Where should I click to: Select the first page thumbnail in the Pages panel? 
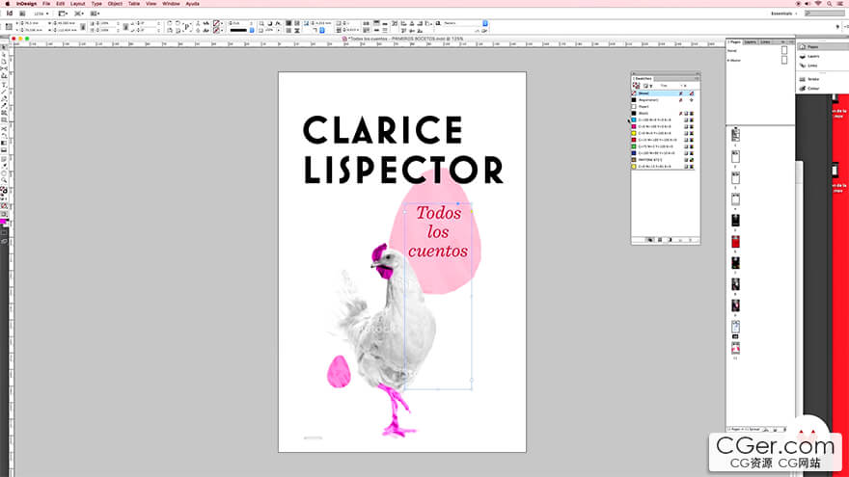(x=735, y=135)
